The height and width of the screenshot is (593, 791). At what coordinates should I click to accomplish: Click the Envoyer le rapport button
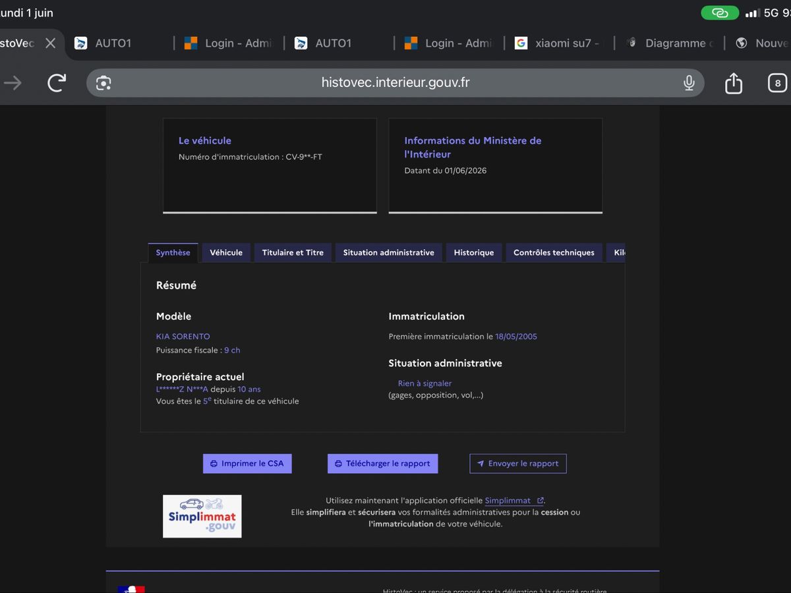518,464
